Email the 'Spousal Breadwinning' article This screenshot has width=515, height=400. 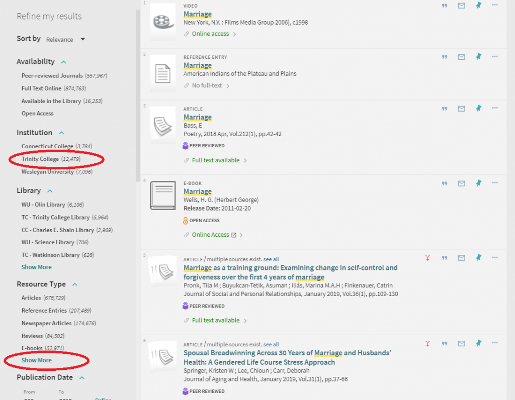pyautogui.click(x=462, y=344)
